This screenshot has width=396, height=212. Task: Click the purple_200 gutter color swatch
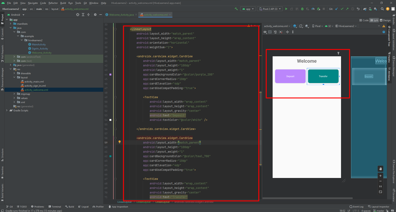(110, 75)
